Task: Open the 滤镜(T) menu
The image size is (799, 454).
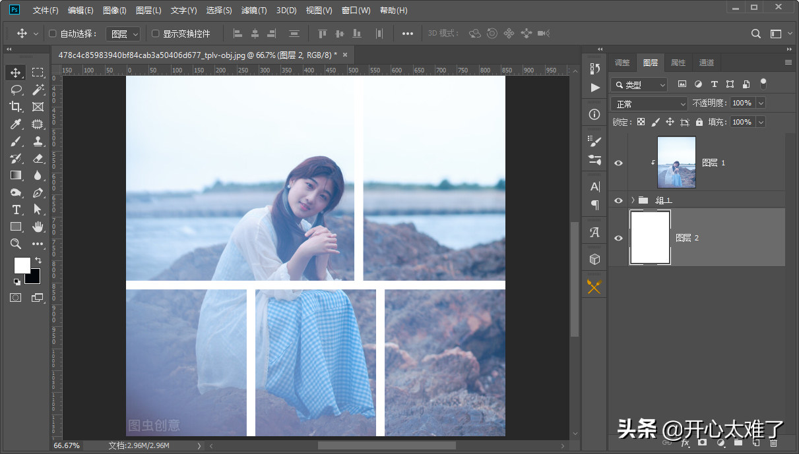Action: click(254, 11)
